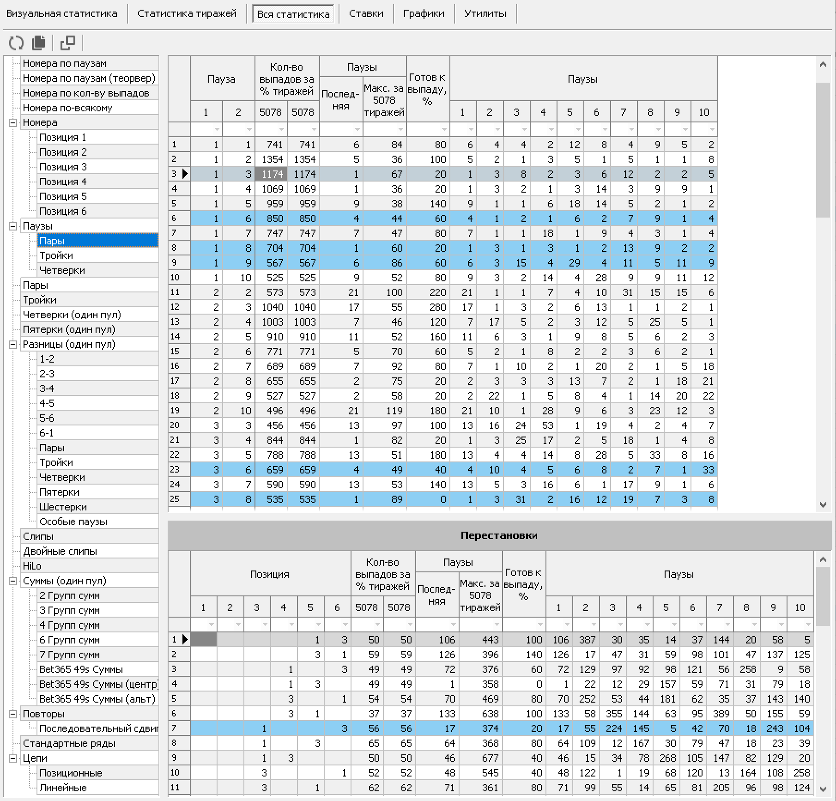Screen dimensions: 836x801
Task: Click the Перестановки section header
Action: pyautogui.click(x=499, y=535)
